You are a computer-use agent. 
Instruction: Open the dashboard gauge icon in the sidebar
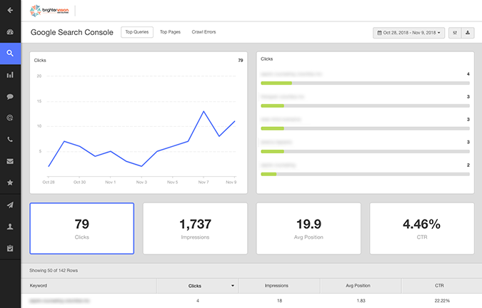[x=10, y=32]
